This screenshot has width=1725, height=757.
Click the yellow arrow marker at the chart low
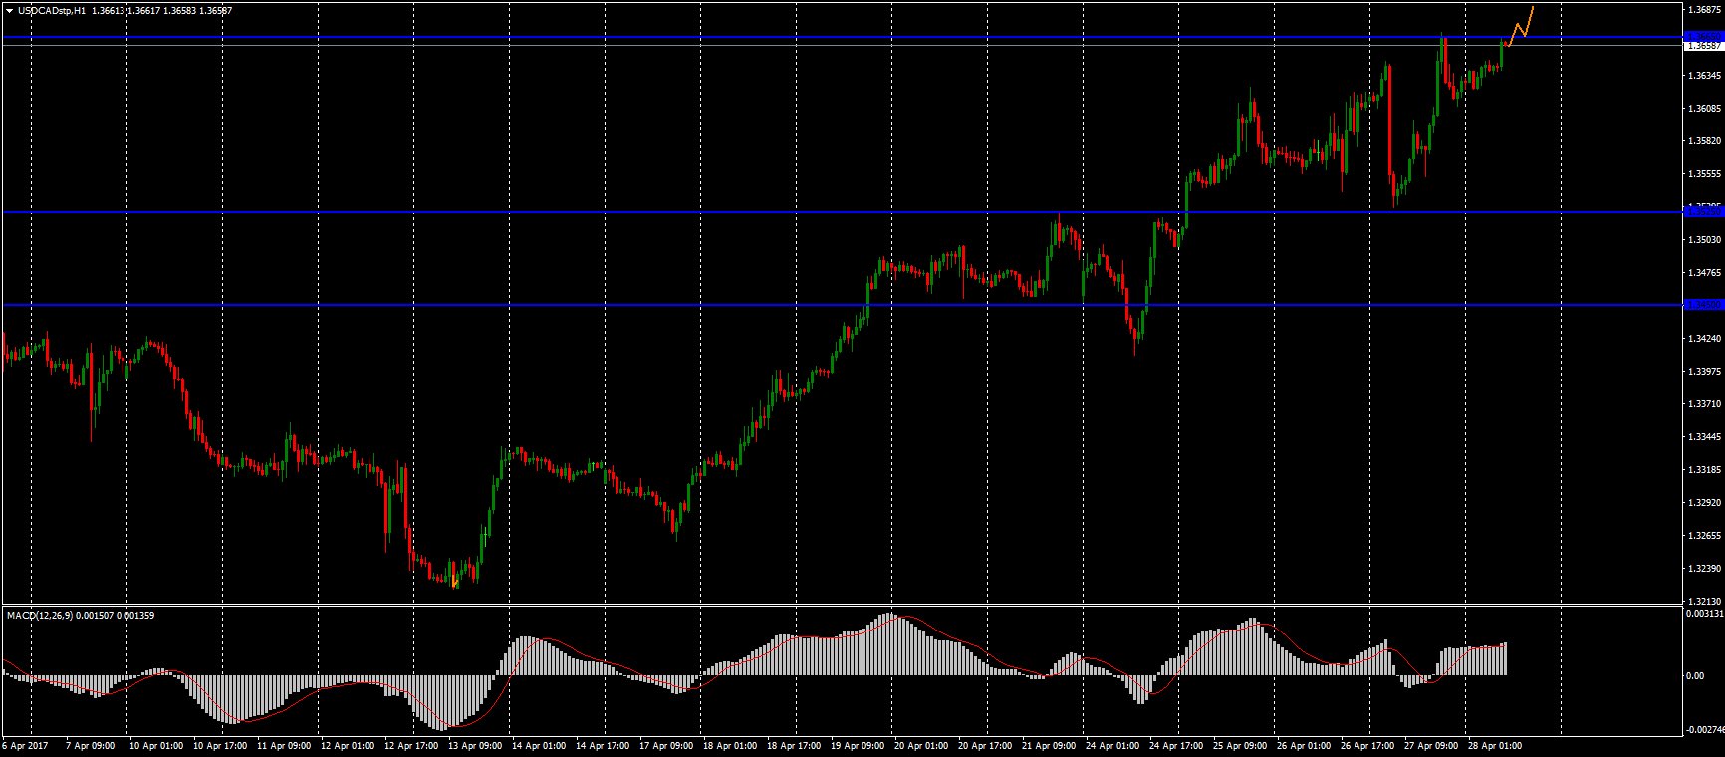coord(454,581)
